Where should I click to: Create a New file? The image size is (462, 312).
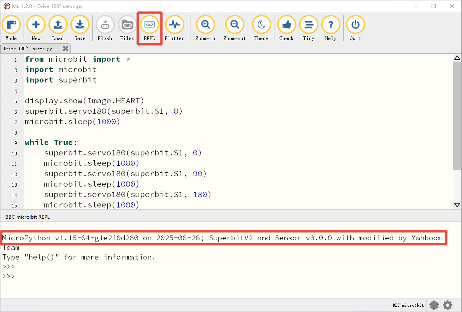[x=36, y=28]
